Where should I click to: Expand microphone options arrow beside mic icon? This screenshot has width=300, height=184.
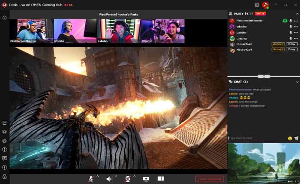tap(97, 177)
